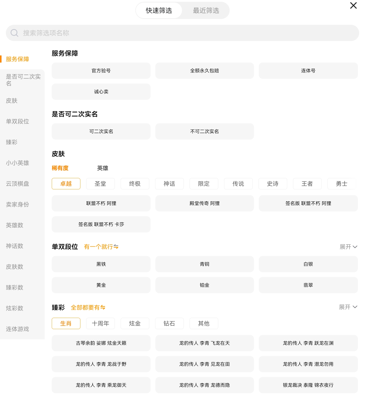Enable the 官方验号 filter option

pyautogui.click(x=101, y=71)
